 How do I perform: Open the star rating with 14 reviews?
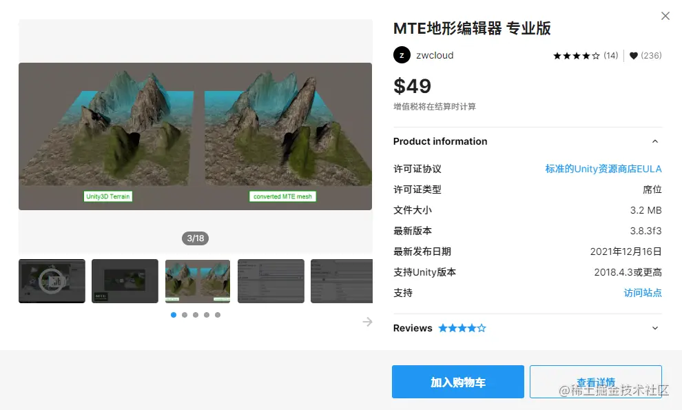[585, 56]
